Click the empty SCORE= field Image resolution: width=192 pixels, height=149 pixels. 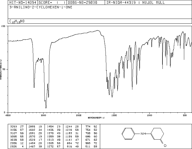pyautogui.click(x=52, y=2)
